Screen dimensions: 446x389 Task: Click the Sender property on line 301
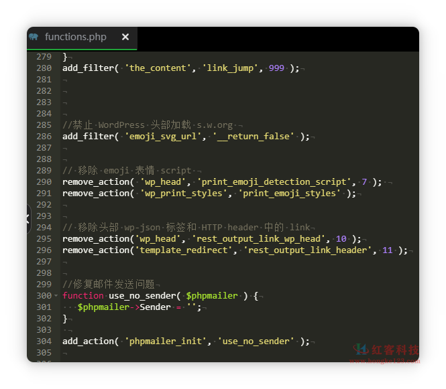[155, 307]
